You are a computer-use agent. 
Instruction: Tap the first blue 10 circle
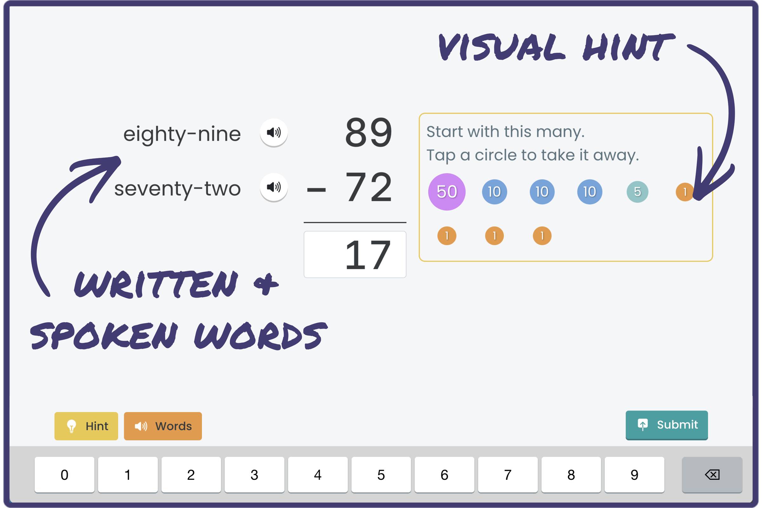[x=494, y=192]
